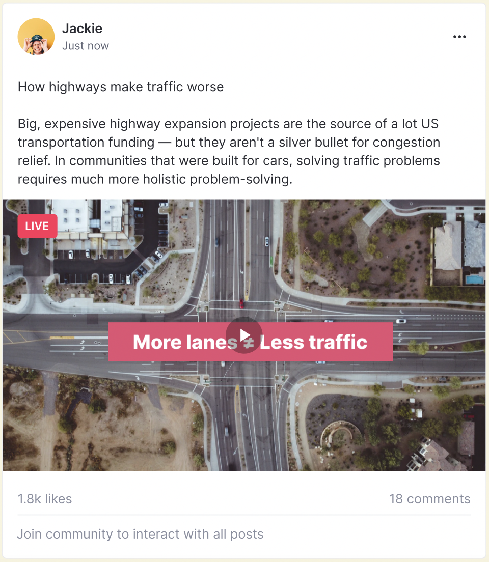Click Jackie's profile avatar picture
Image resolution: width=489 pixels, height=562 pixels.
[36, 37]
